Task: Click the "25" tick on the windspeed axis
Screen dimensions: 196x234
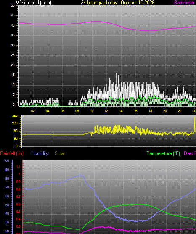Action: click(x=13, y=55)
